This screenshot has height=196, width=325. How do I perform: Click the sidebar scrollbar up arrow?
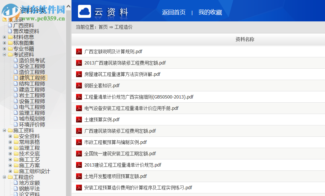(x=68, y=6)
